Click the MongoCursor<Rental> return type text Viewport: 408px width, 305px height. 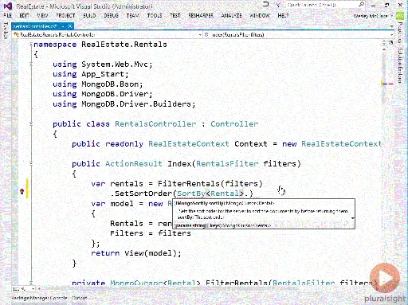tap(155, 283)
